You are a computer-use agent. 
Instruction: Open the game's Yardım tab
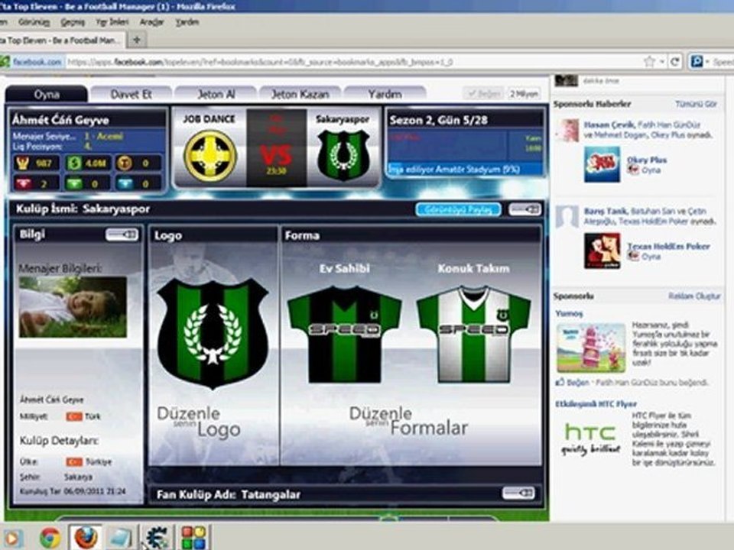tap(385, 94)
